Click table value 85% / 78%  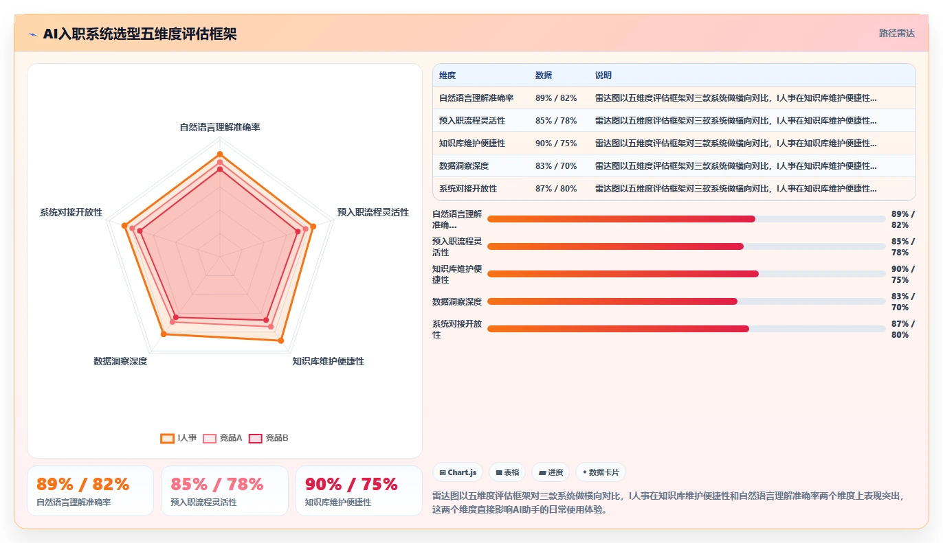pyautogui.click(x=556, y=121)
